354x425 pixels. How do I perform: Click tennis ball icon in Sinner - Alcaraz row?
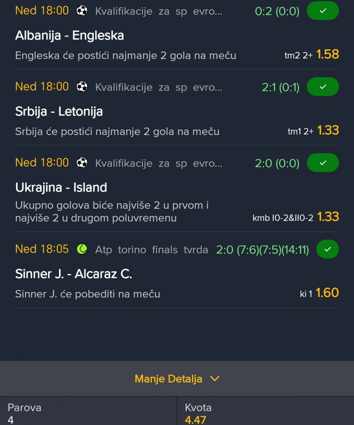(x=82, y=249)
